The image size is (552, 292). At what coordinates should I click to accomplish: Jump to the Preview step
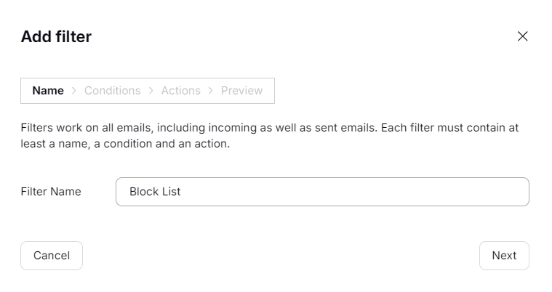(x=241, y=91)
